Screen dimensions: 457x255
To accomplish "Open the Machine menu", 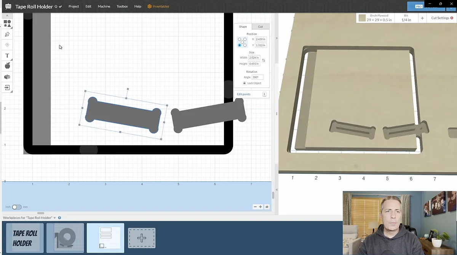I will tap(104, 6).
